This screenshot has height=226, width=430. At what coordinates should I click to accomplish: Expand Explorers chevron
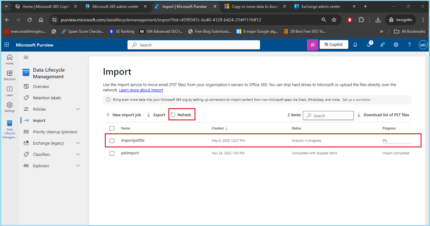pyautogui.click(x=78, y=166)
